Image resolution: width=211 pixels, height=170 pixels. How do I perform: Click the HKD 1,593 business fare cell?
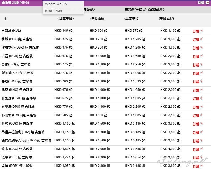tap(135, 81)
